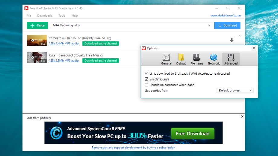This screenshot has width=278, height=156.
Task: Close the Free YouTube to MP3 Converter window
Action: point(239,8)
